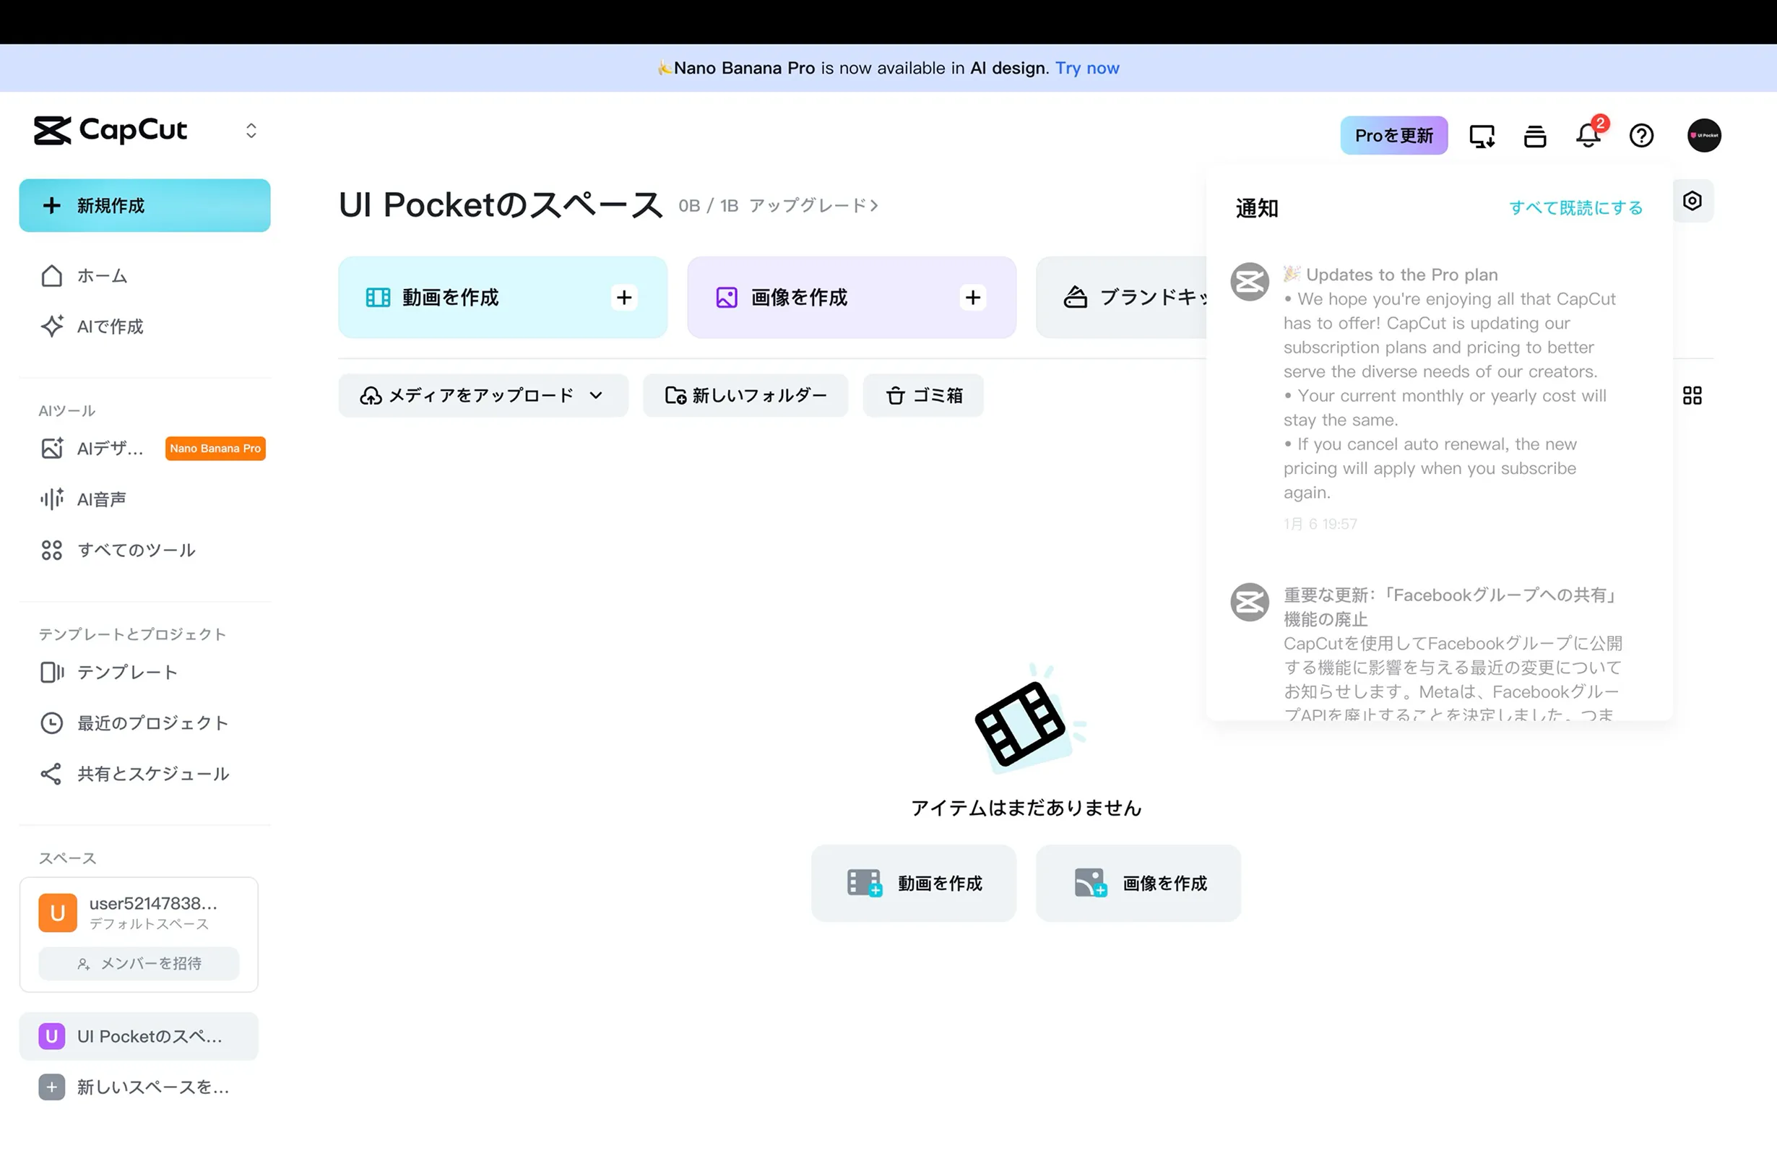Viewport: 1777px width, 1156px height.
Task: Select the user52147838 default space
Action: 139,913
